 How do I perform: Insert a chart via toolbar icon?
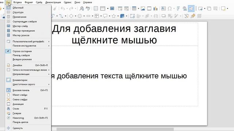point(155,9)
